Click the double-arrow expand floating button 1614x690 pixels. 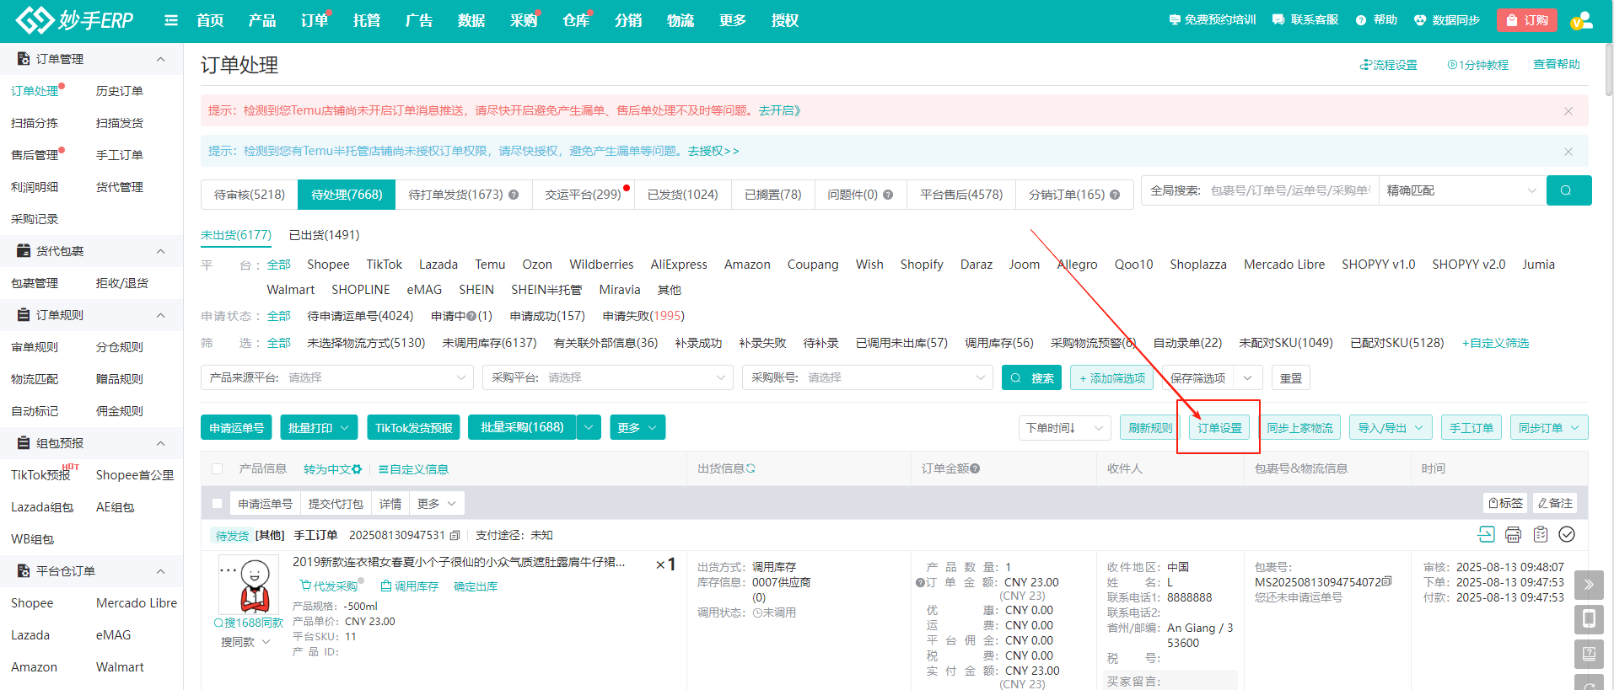pos(1589,585)
